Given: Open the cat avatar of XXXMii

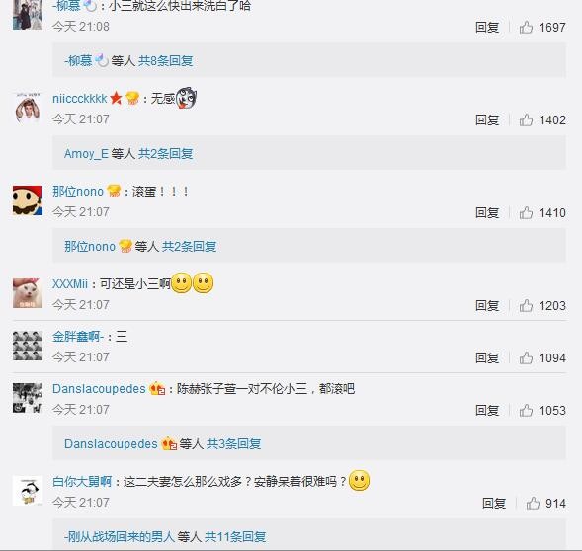Looking at the screenshot, I should 28,293.
